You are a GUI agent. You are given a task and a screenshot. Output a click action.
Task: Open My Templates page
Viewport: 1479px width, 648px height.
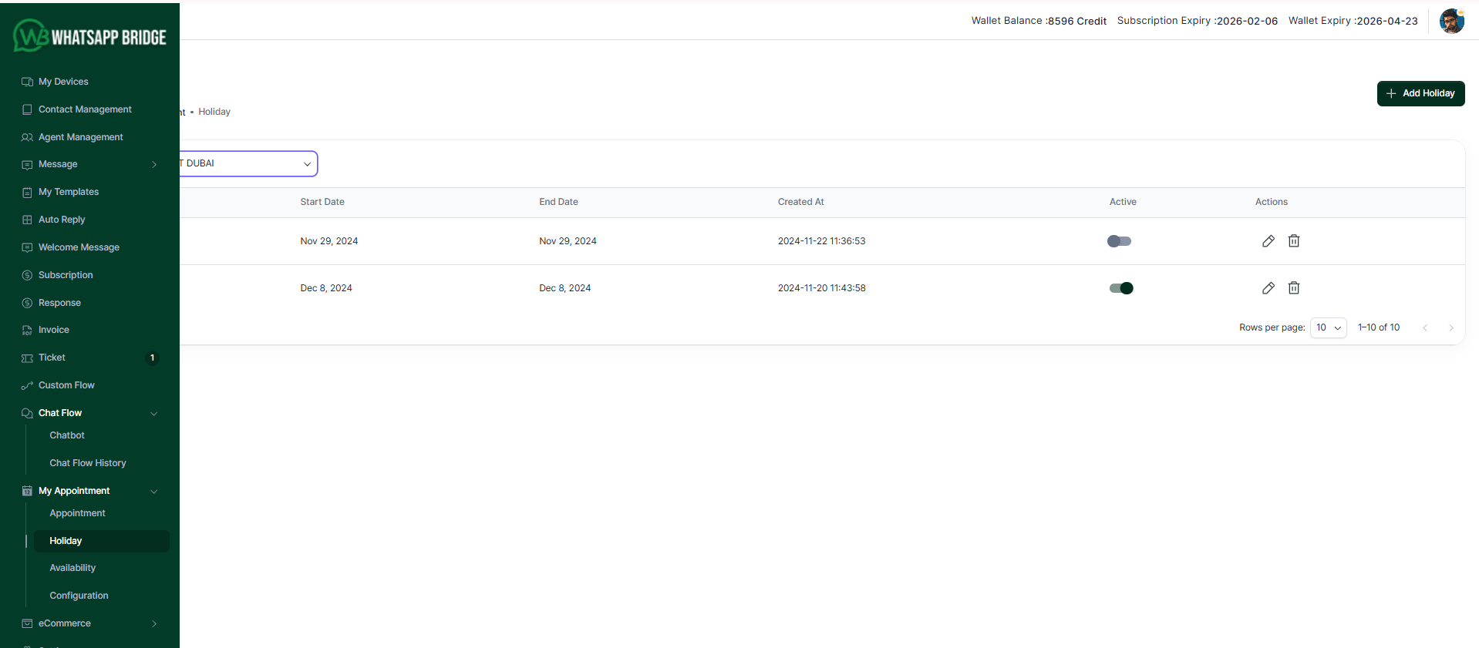pyautogui.click(x=69, y=192)
